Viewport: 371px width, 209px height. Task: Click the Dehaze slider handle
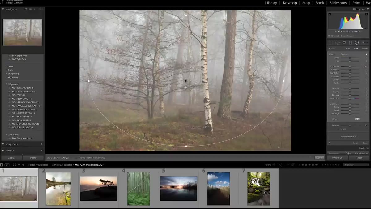click(x=350, y=95)
